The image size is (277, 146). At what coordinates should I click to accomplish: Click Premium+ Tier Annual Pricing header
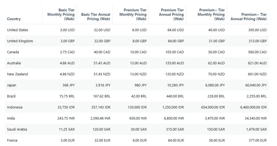click(249, 17)
